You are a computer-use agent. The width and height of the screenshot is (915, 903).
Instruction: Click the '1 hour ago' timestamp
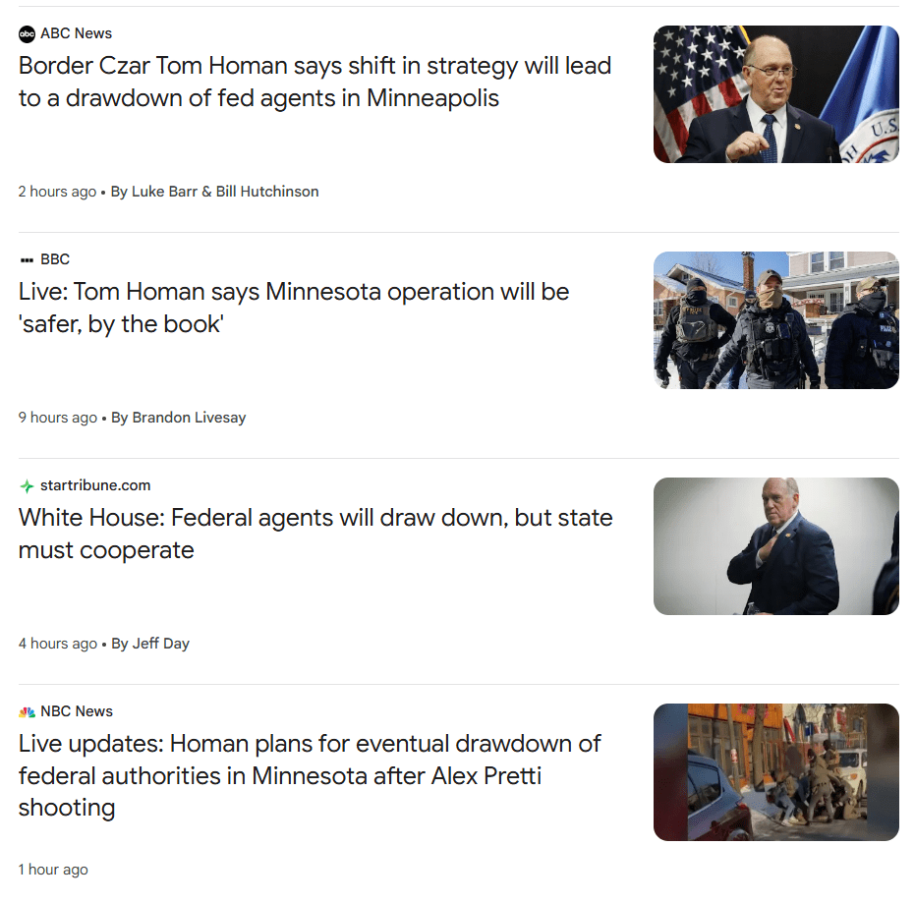point(53,870)
